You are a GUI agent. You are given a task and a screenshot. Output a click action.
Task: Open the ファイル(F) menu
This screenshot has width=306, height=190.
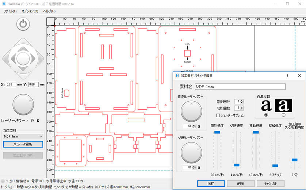coord(10,11)
